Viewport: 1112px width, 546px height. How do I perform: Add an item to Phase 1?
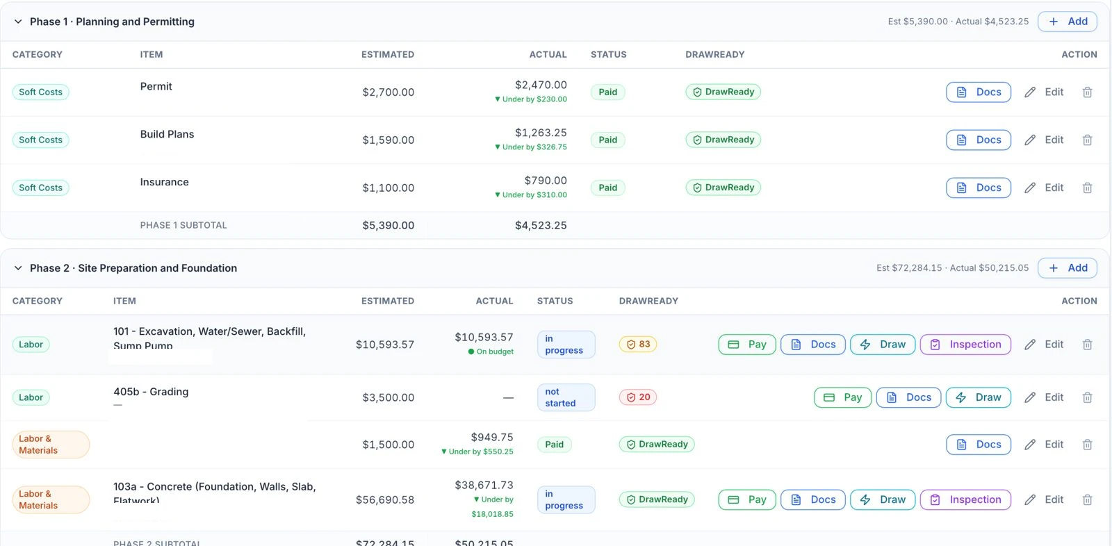1068,22
